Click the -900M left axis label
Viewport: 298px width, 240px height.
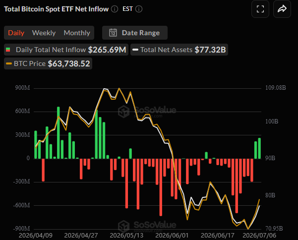point(21,229)
